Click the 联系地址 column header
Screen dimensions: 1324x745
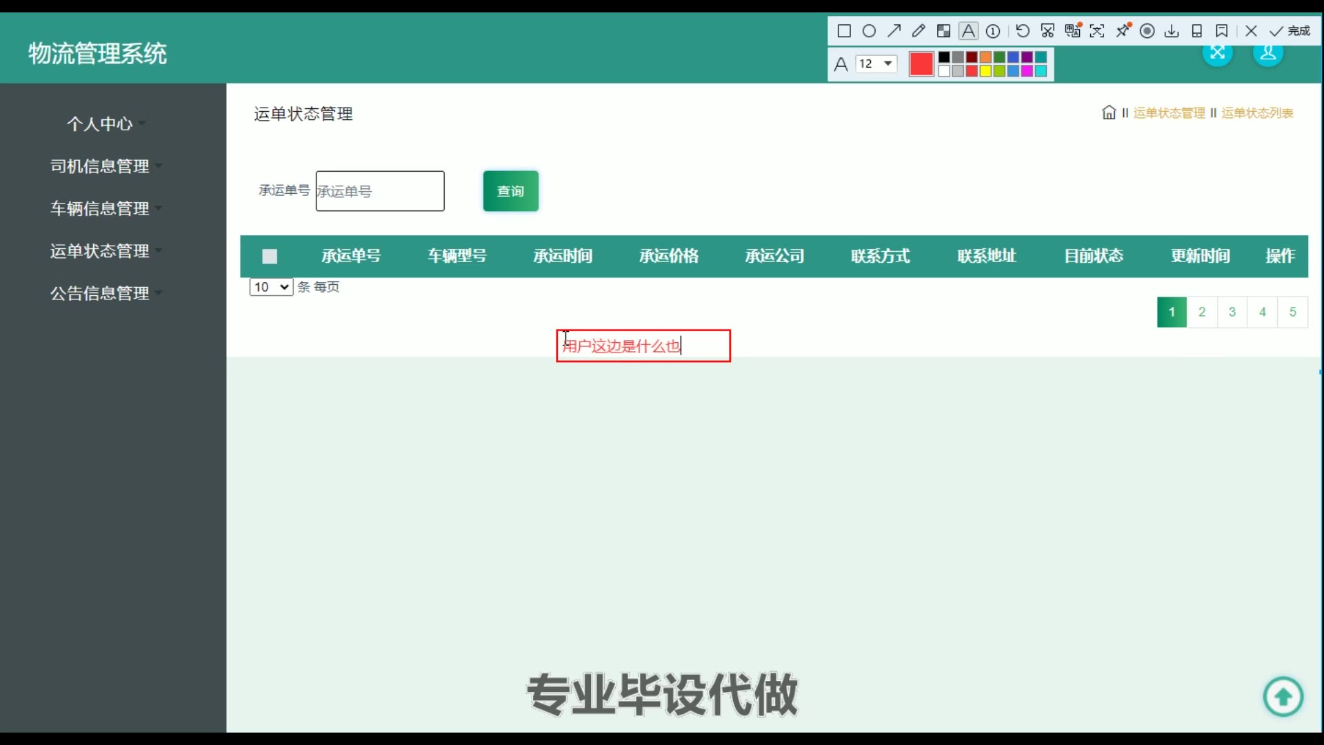pyautogui.click(x=987, y=256)
